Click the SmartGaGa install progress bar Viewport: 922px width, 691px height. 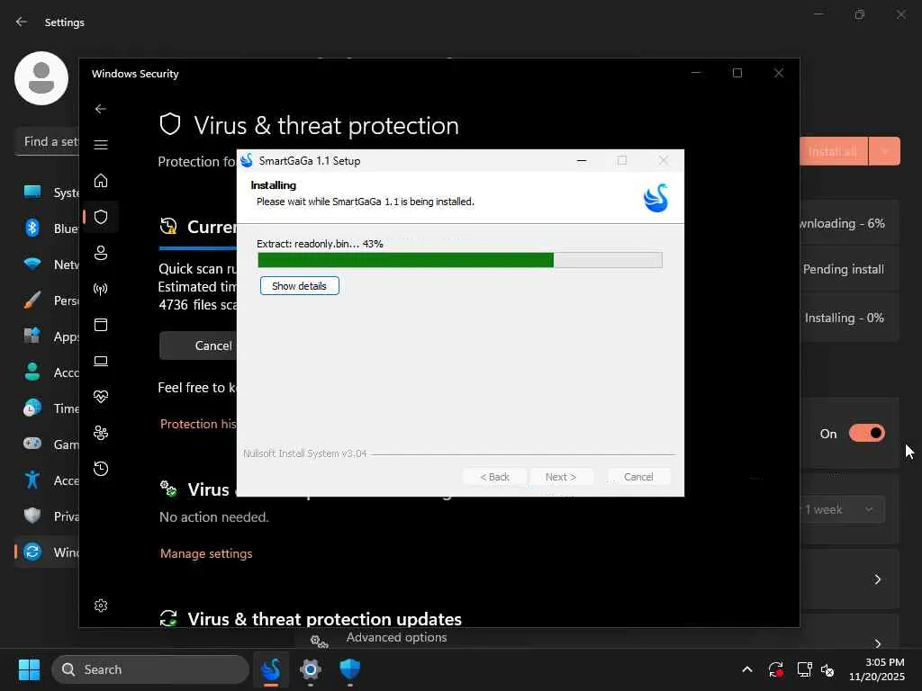[x=460, y=260]
